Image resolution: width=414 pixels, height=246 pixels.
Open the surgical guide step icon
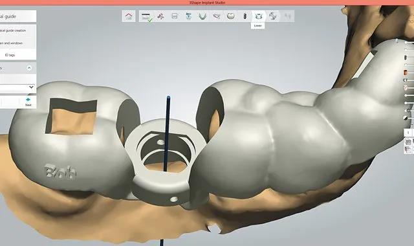point(259,16)
